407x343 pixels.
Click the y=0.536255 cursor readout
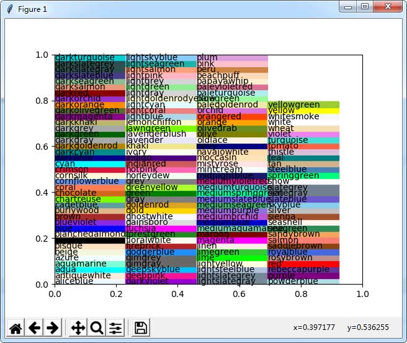368,327
